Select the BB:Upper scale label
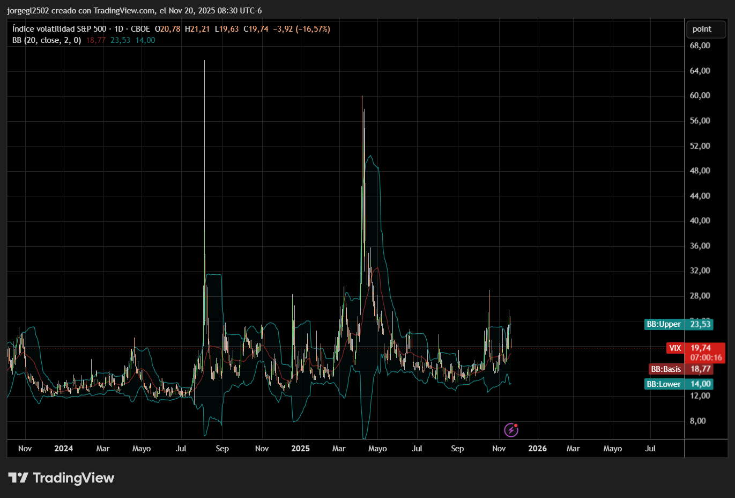The image size is (735, 498). (x=664, y=324)
